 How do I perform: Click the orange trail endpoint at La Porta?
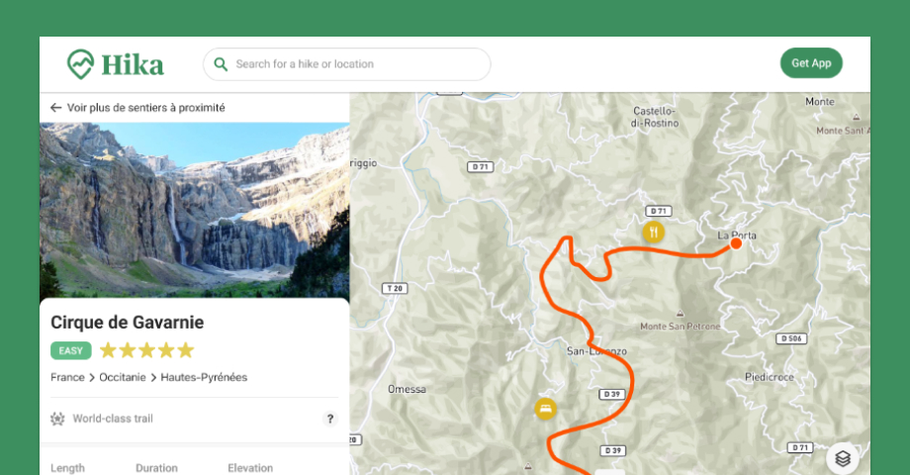736,242
